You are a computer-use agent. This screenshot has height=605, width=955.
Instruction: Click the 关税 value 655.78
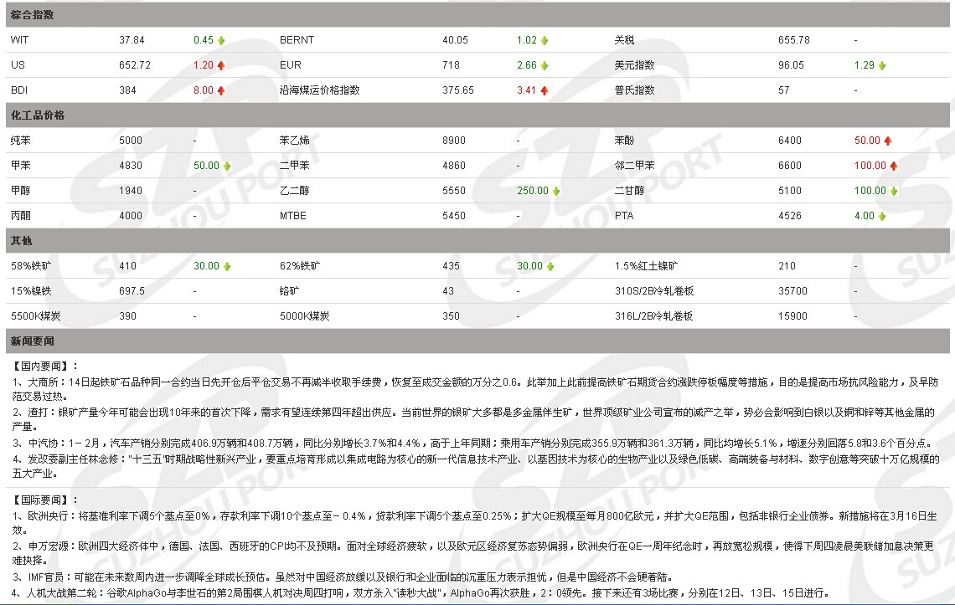(793, 40)
